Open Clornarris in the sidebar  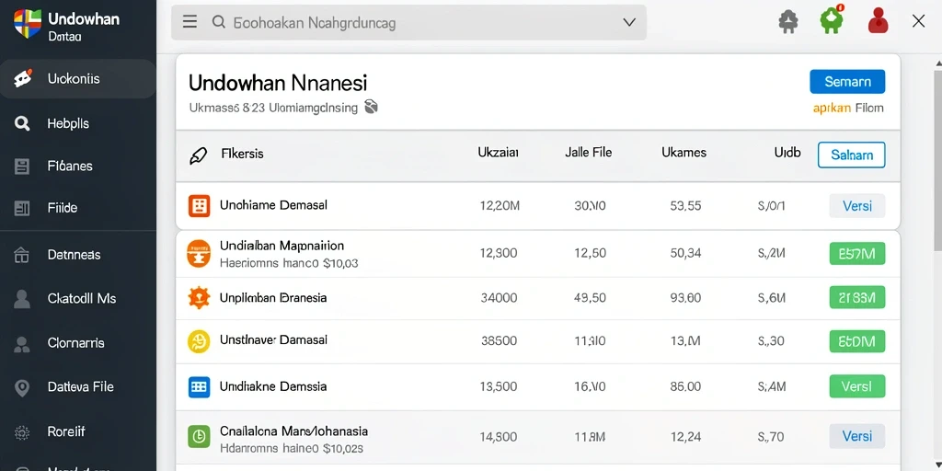tap(78, 343)
